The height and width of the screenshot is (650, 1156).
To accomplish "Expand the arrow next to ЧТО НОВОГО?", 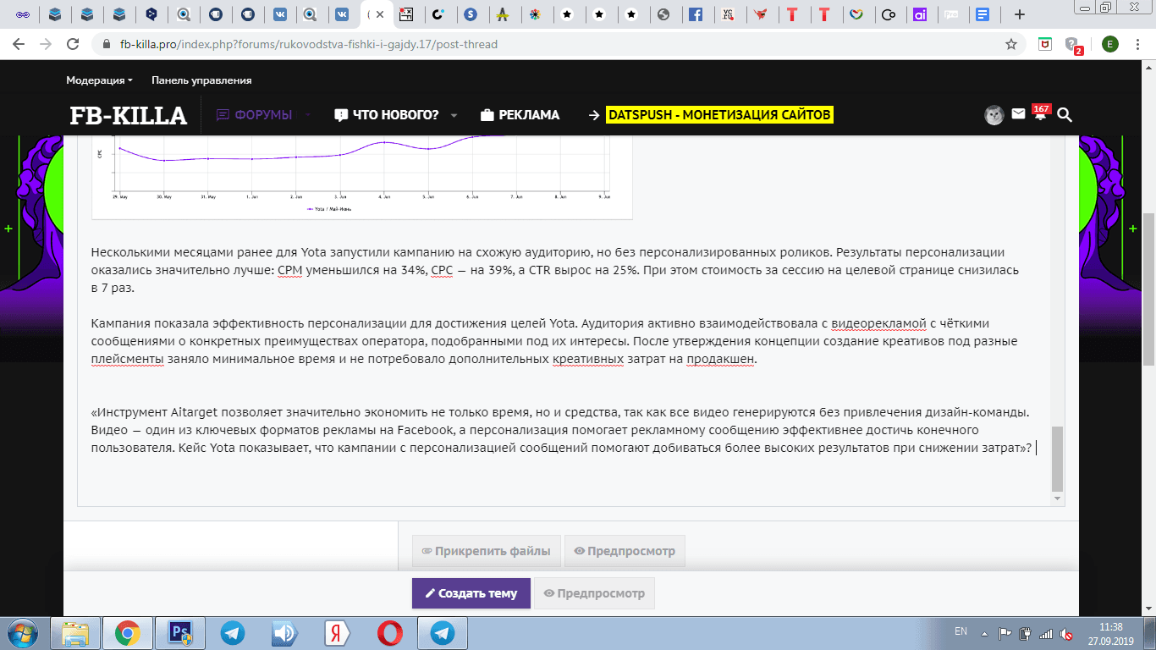I will 454,115.
